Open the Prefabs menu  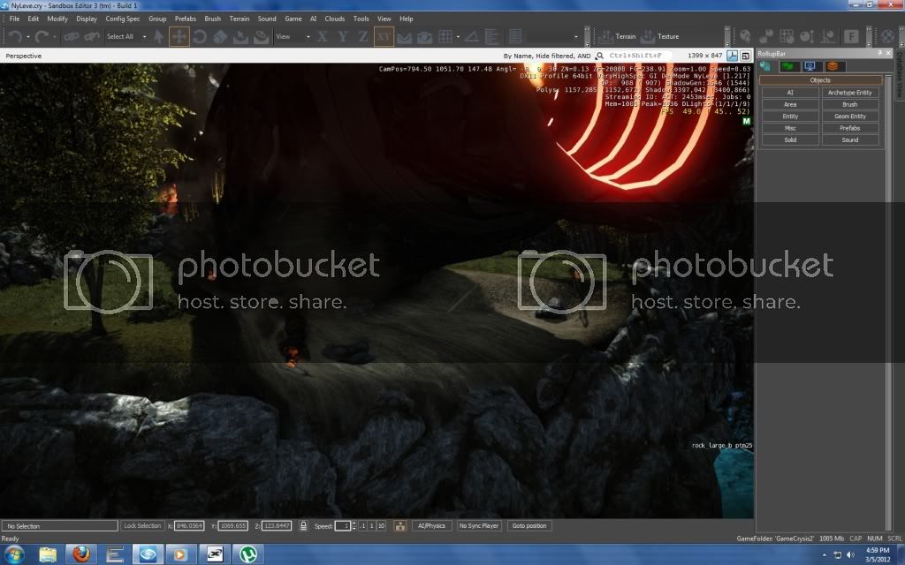[186, 19]
